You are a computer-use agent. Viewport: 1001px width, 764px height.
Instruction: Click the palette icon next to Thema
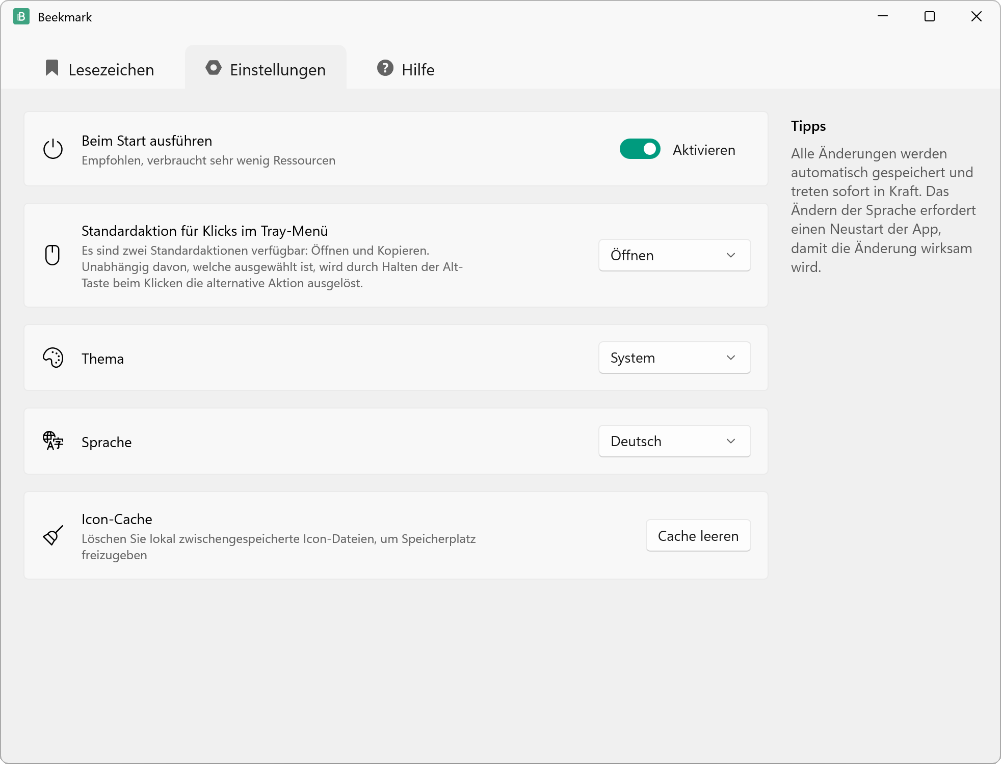click(x=53, y=358)
